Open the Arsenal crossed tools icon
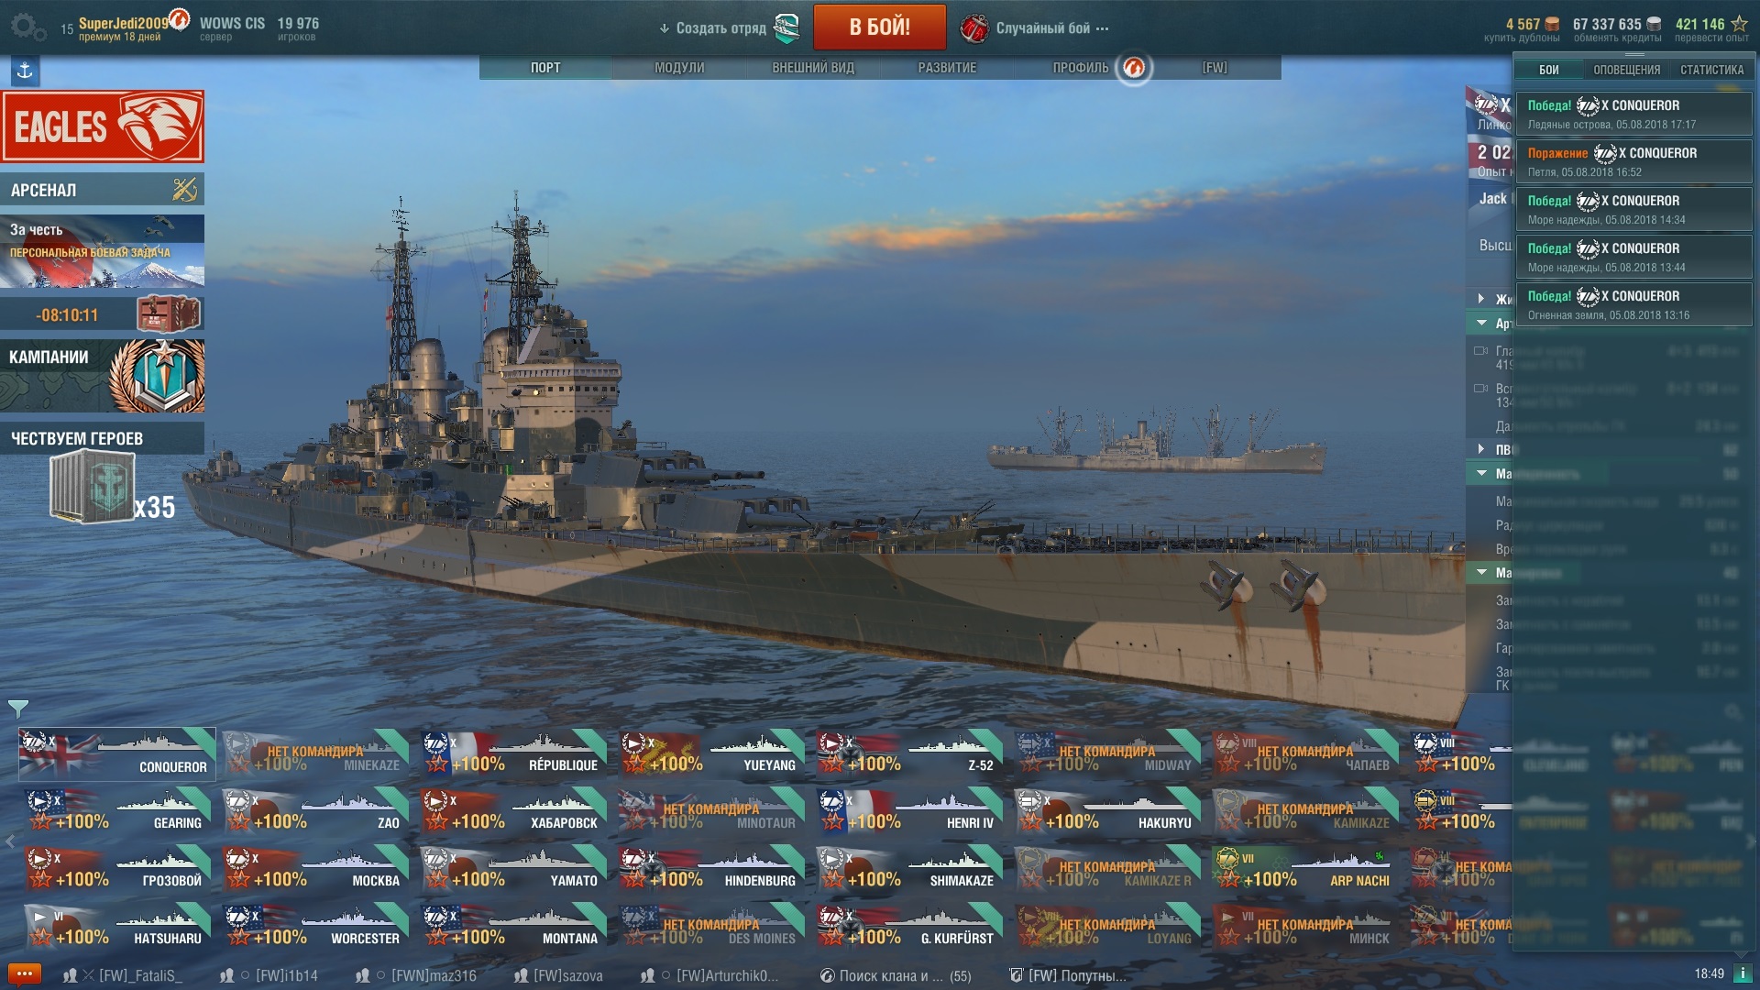The width and height of the screenshot is (1760, 990). pyautogui.click(x=184, y=189)
